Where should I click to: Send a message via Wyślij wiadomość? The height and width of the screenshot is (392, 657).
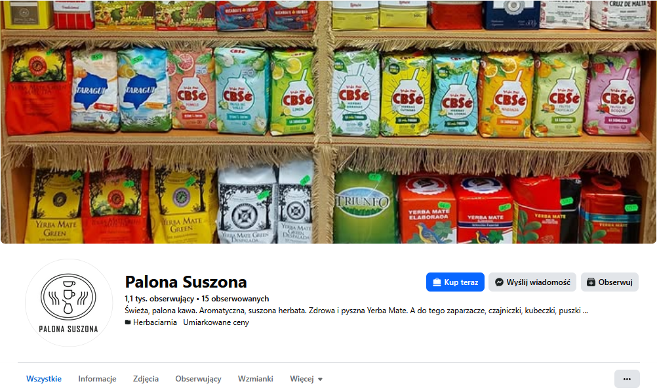tap(532, 282)
